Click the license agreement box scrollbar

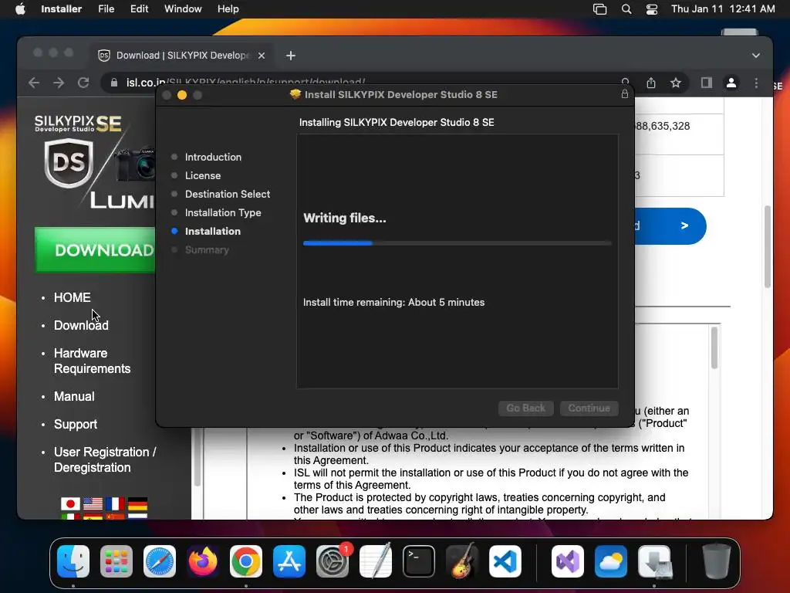(x=714, y=348)
